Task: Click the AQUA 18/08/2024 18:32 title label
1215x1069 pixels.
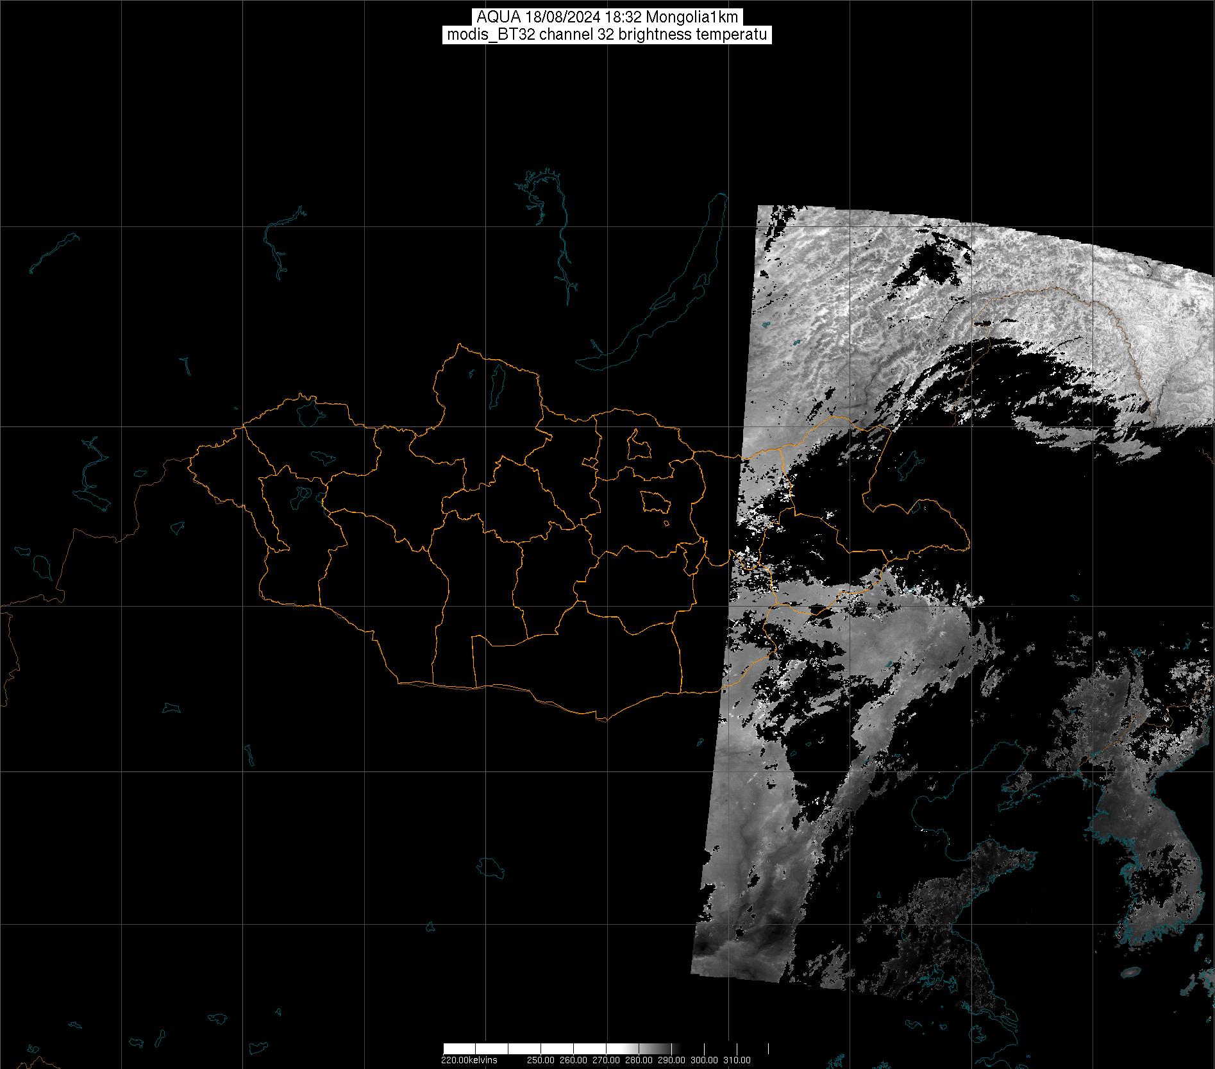Action: pos(607,17)
